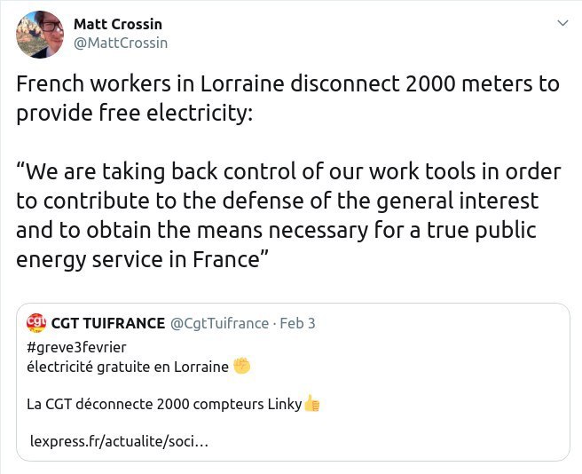Screen dimensions: 582x474
Task: Click the Feb 3 timestamp
Action: point(297,323)
